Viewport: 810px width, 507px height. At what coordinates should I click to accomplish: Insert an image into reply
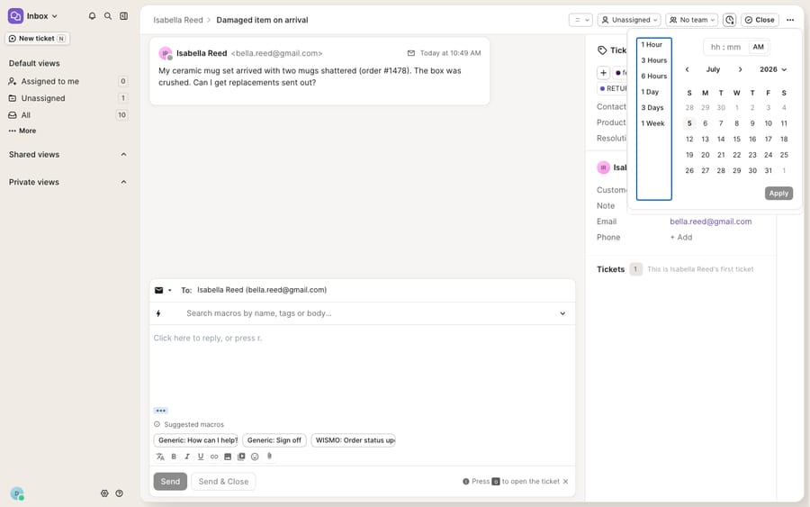click(x=228, y=457)
